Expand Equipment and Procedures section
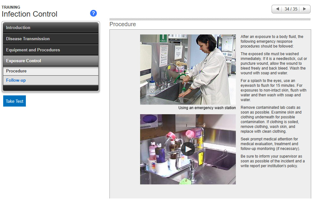Screen dimensions: 315x201 51,50
